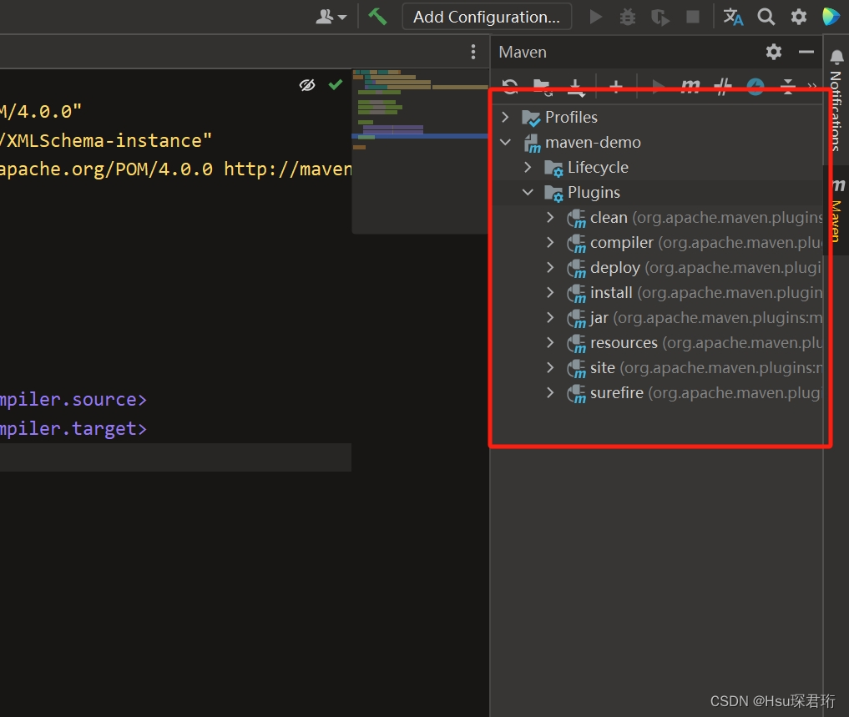Image resolution: width=849 pixels, height=717 pixels.
Task: Click Download Sources and Documentation icon
Action: pos(575,87)
